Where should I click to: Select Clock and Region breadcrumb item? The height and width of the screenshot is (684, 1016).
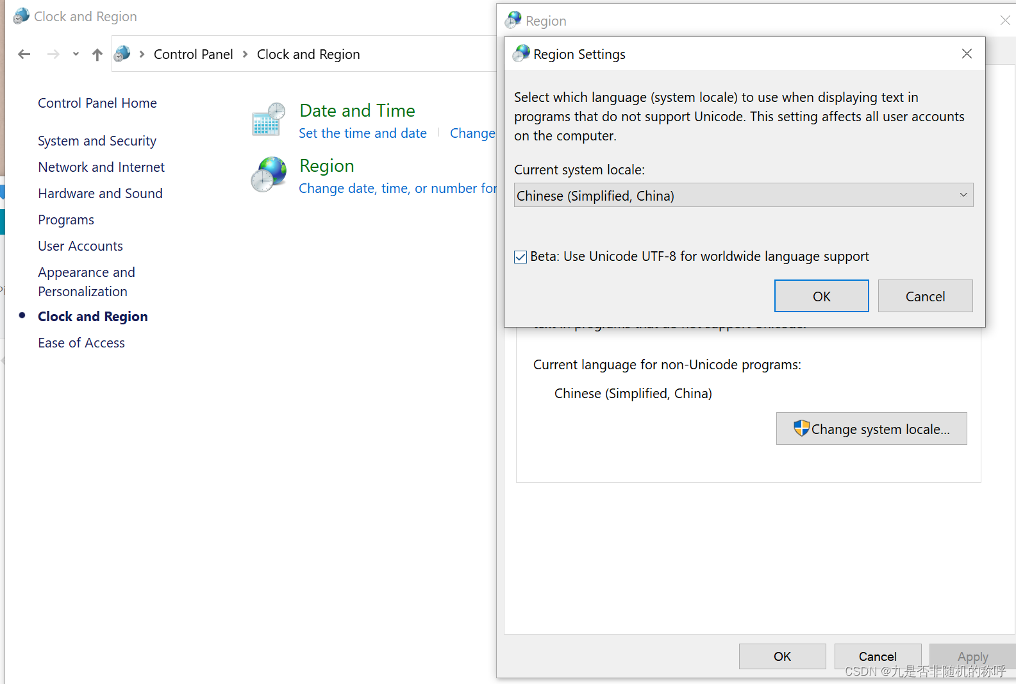(x=308, y=54)
